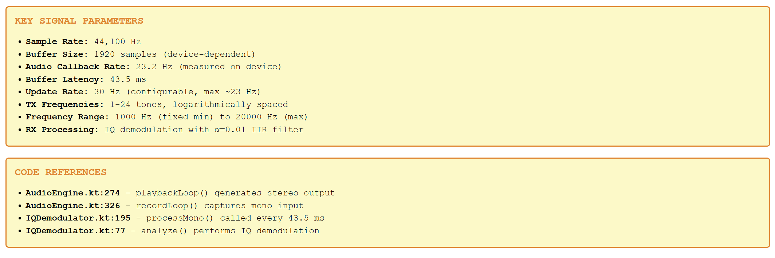Viewport: 775px width, 258px height.
Task: Click the 44,100 Hz value
Action: (117, 42)
